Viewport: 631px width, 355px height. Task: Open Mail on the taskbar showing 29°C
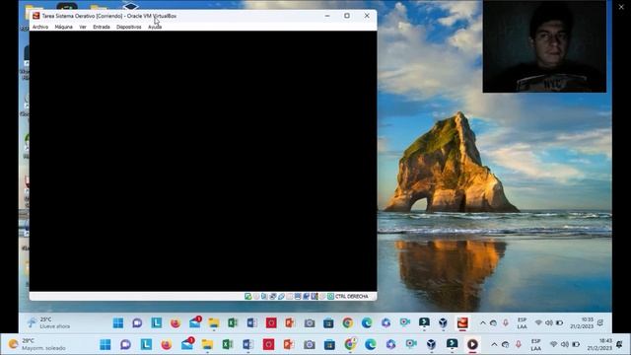click(187, 344)
